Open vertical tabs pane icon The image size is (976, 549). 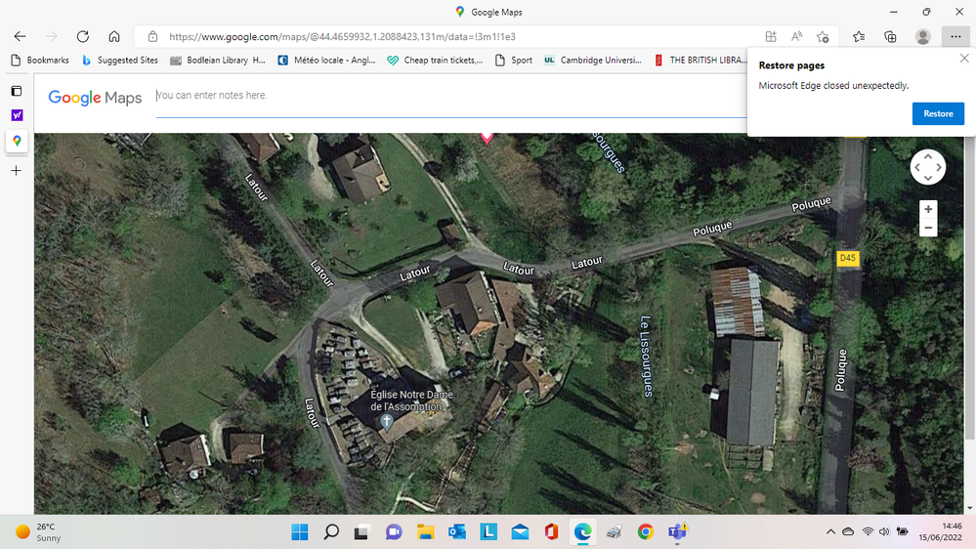pyautogui.click(x=17, y=91)
